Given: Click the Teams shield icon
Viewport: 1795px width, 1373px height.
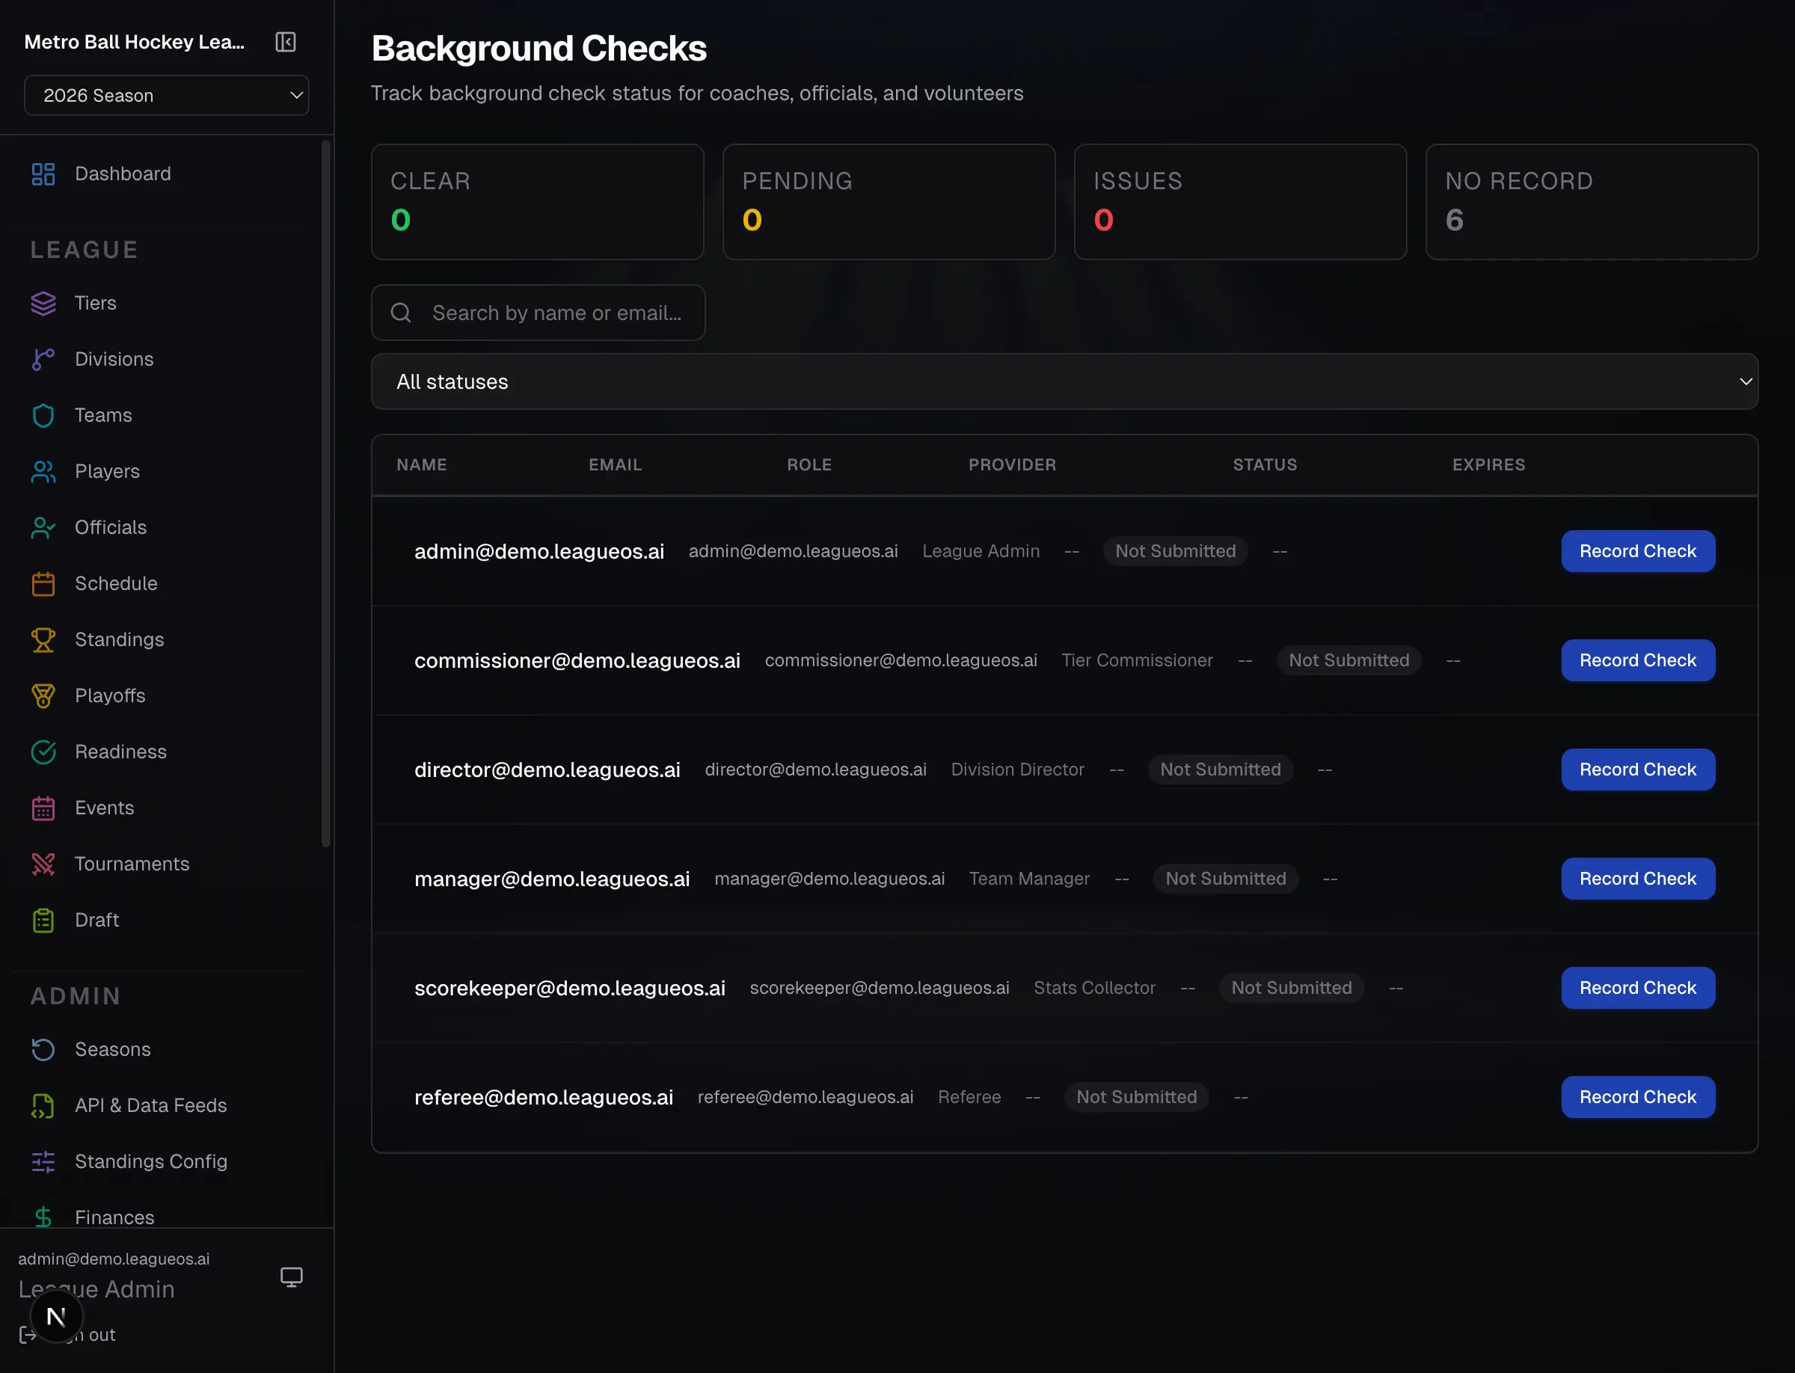Looking at the screenshot, I should pyautogui.click(x=43, y=415).
